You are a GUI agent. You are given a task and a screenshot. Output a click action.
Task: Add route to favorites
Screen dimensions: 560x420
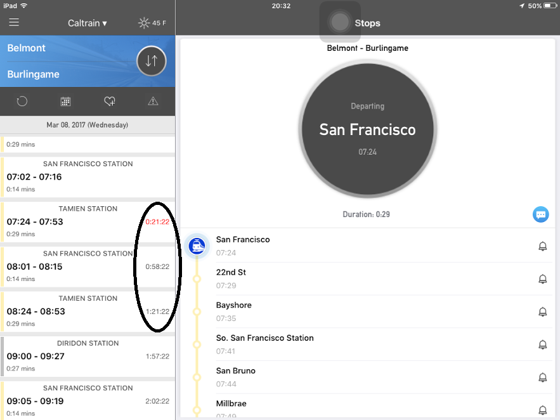point(109,102)
